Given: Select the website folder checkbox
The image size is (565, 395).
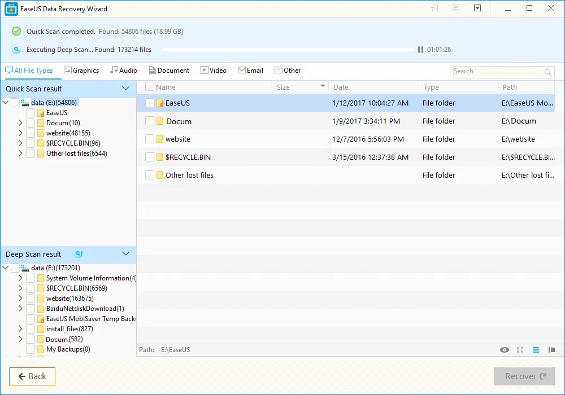Looking at the screenshot, I should pyautogui.click(x=149, y=139).
